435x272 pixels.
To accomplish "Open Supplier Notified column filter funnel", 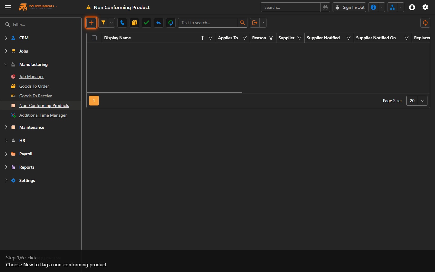I will [x=349, y=38].
